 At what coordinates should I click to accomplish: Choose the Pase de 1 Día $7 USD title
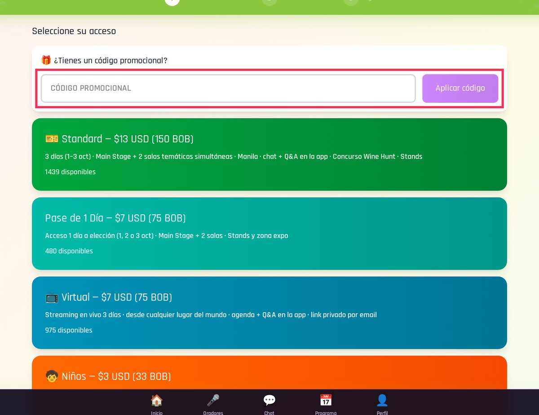click(x=115, y=218)
